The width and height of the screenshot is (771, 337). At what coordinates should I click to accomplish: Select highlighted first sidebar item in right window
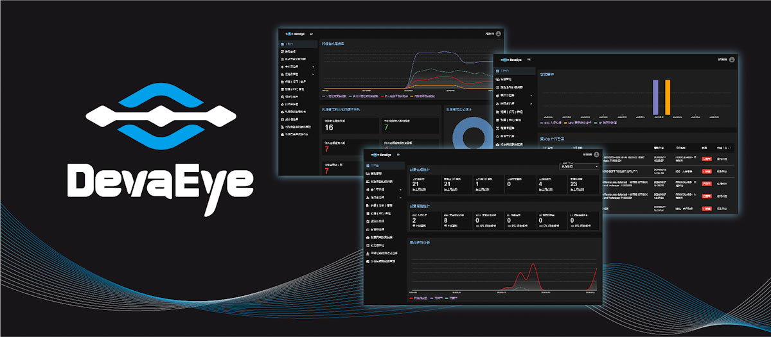point(516,71)
